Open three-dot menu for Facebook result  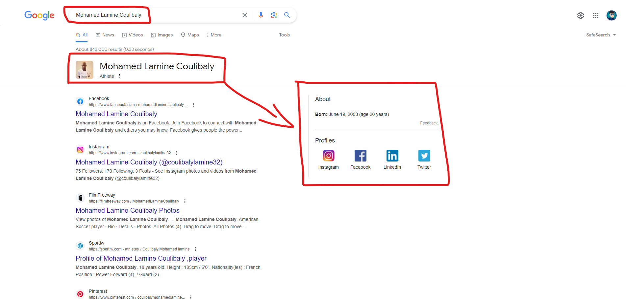pyautogui.click(x=193, y=105)
